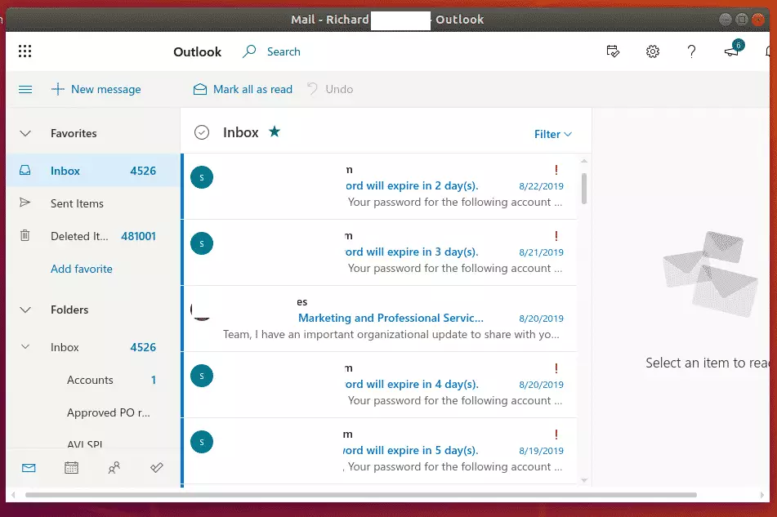Click the search magnifier icon
This screenshot has height=517, width=777.
pyautogui.click(x=249, y=51)
